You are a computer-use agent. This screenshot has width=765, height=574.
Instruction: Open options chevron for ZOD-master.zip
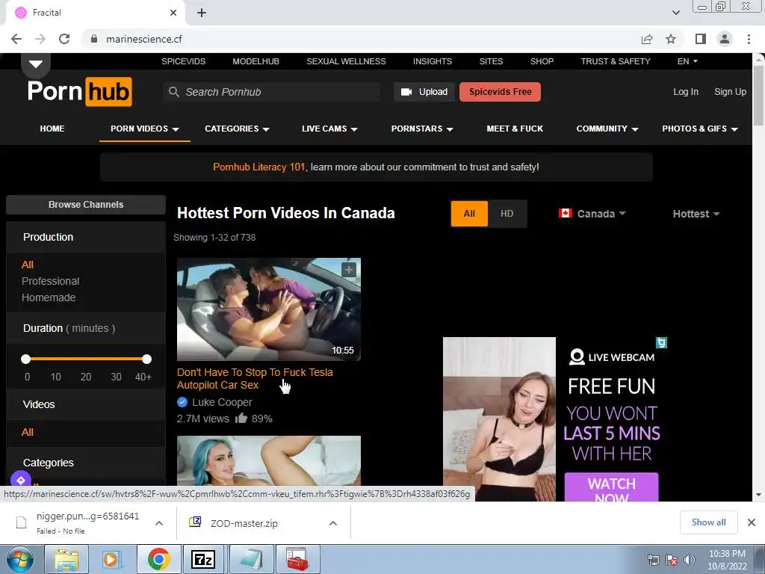click(x=333, y=523)
